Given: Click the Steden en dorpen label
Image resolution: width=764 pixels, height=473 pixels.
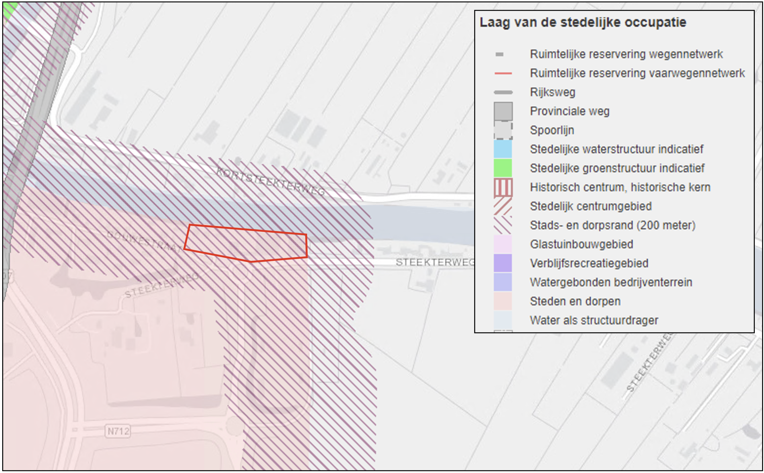Looking at the screenshot, I should pos(575,301).
